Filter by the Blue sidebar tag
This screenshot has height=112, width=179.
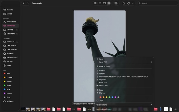pyautogui.click(x=11, y=89)
